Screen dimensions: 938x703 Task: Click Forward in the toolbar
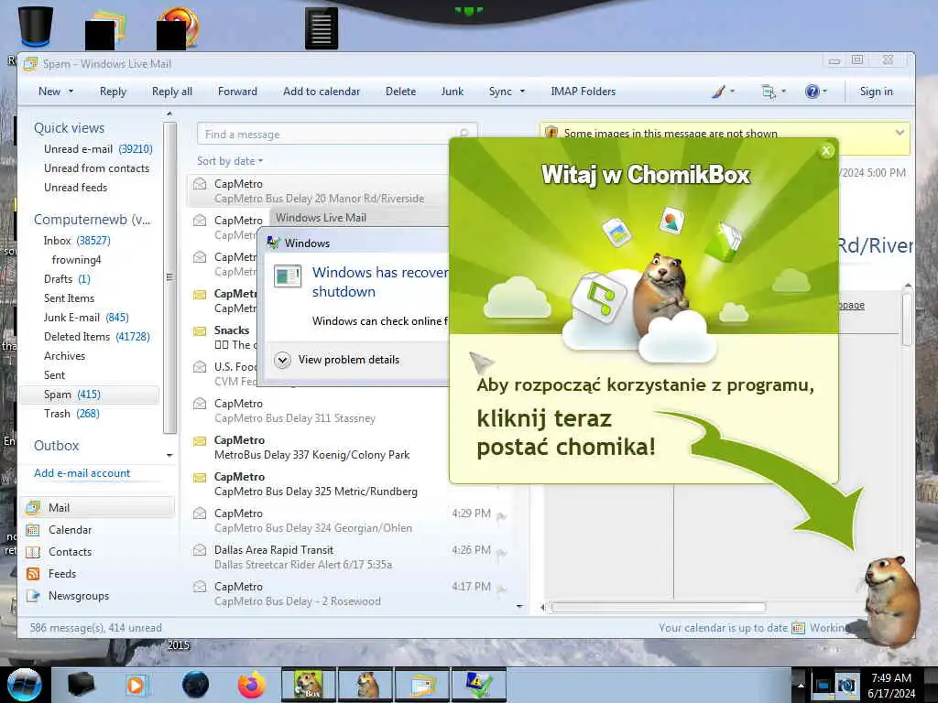(237, 92)
